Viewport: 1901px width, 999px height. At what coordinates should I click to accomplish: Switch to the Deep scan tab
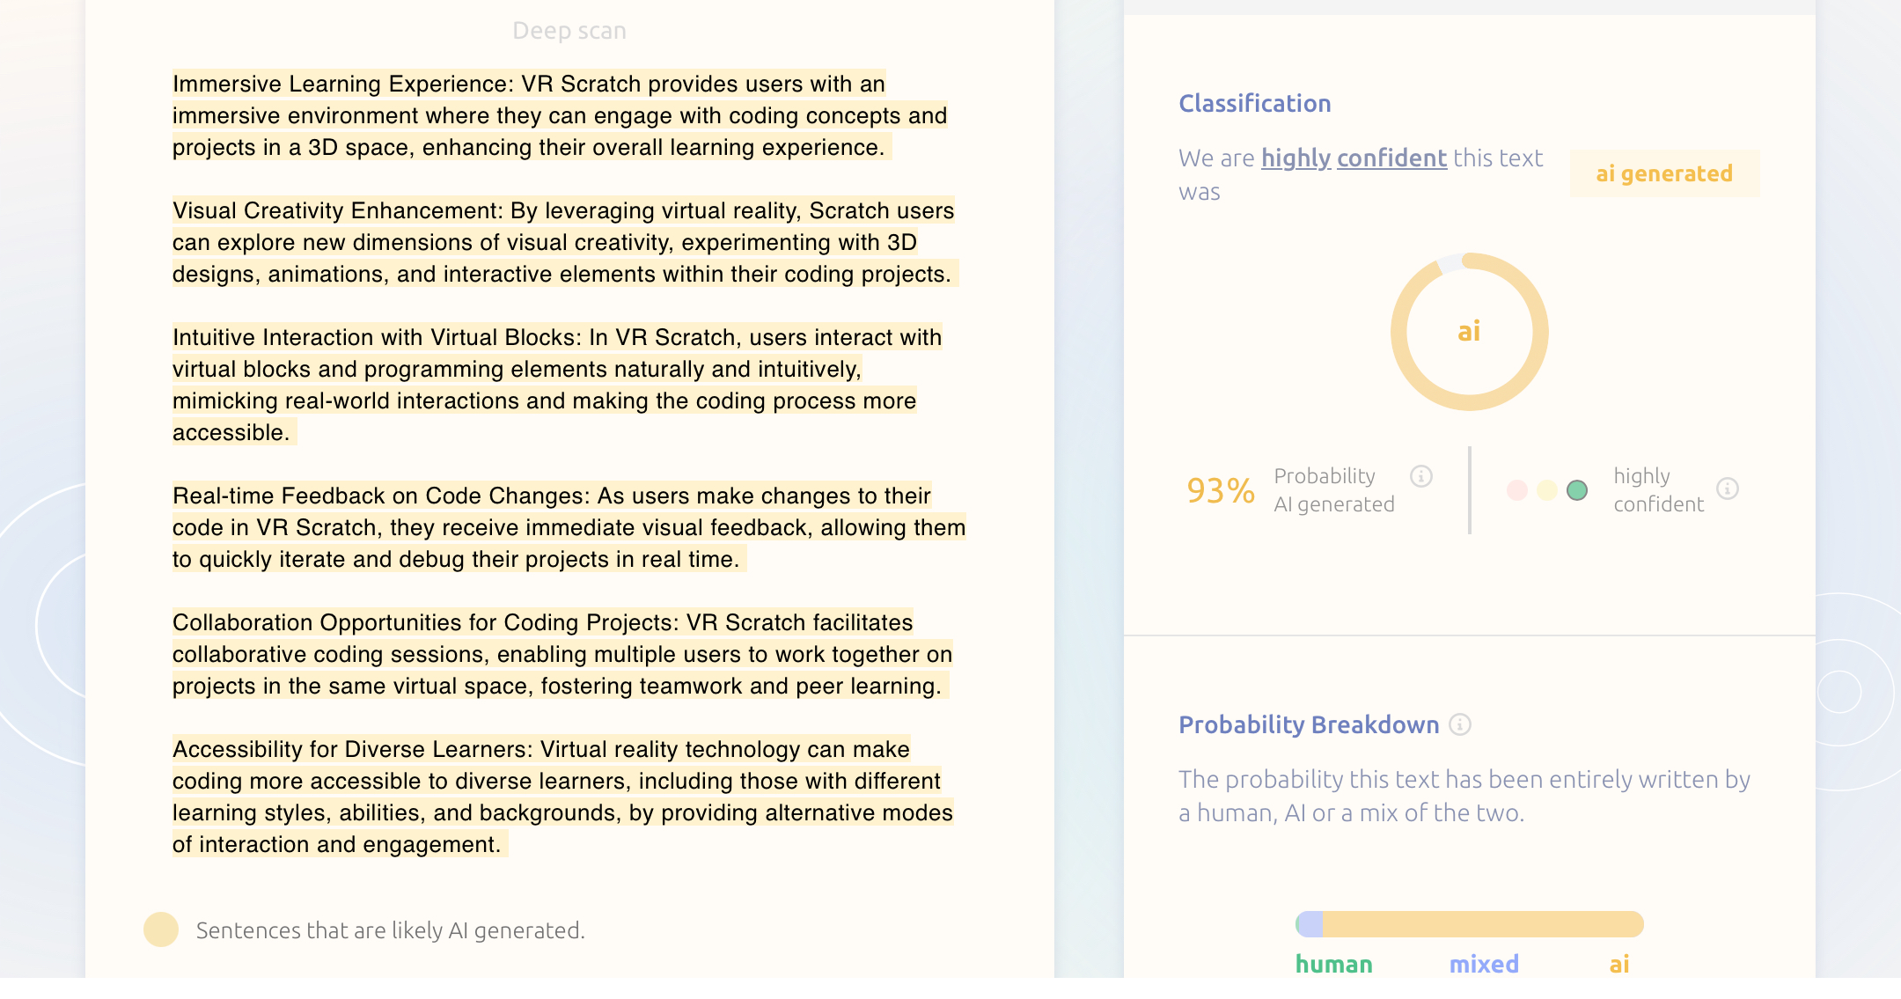569,31
